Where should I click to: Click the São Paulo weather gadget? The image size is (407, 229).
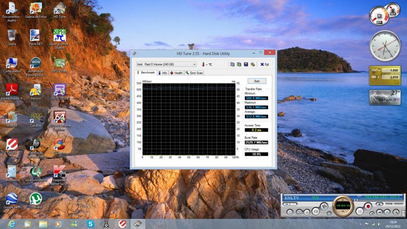[385, 97]
